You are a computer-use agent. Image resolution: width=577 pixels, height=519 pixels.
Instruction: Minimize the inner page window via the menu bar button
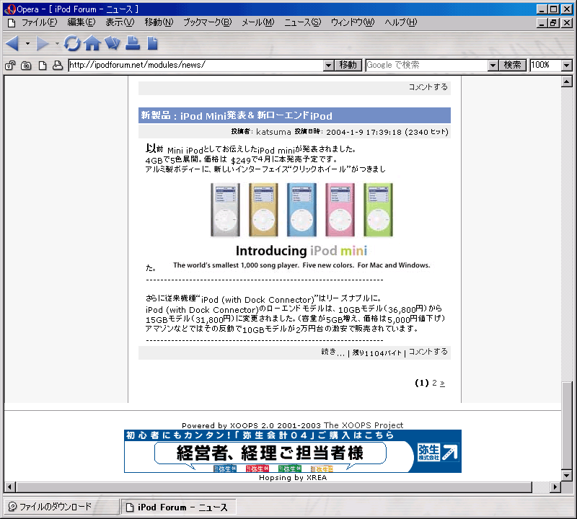pos(542,23)
